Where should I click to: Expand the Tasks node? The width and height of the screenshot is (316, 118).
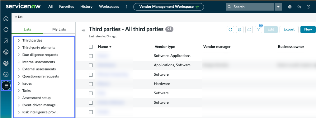[19, 91]
